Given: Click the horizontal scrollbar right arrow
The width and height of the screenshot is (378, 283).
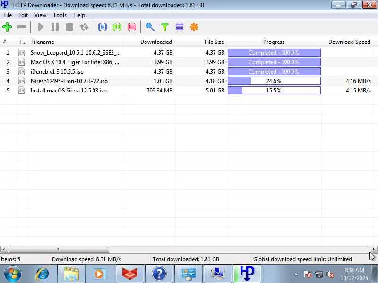Looking at the screenshot, I should pyautogui.click(x=374, y=249).
